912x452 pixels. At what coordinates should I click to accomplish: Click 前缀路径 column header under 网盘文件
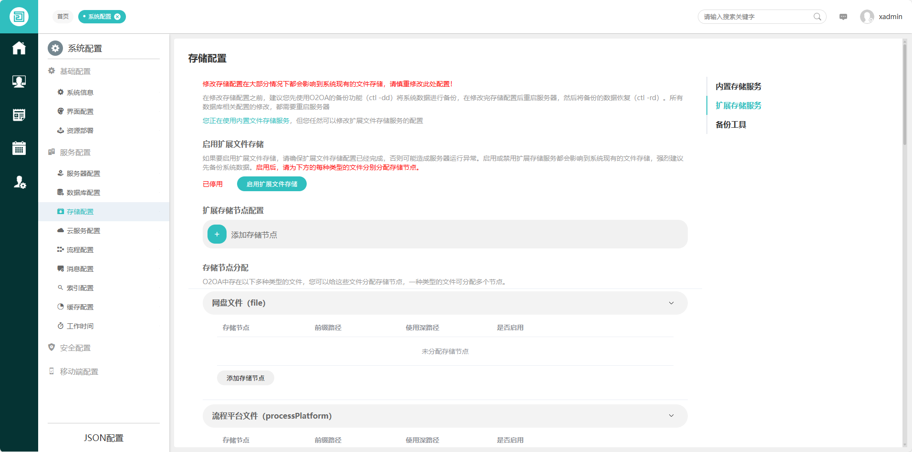tap(328, 328)
